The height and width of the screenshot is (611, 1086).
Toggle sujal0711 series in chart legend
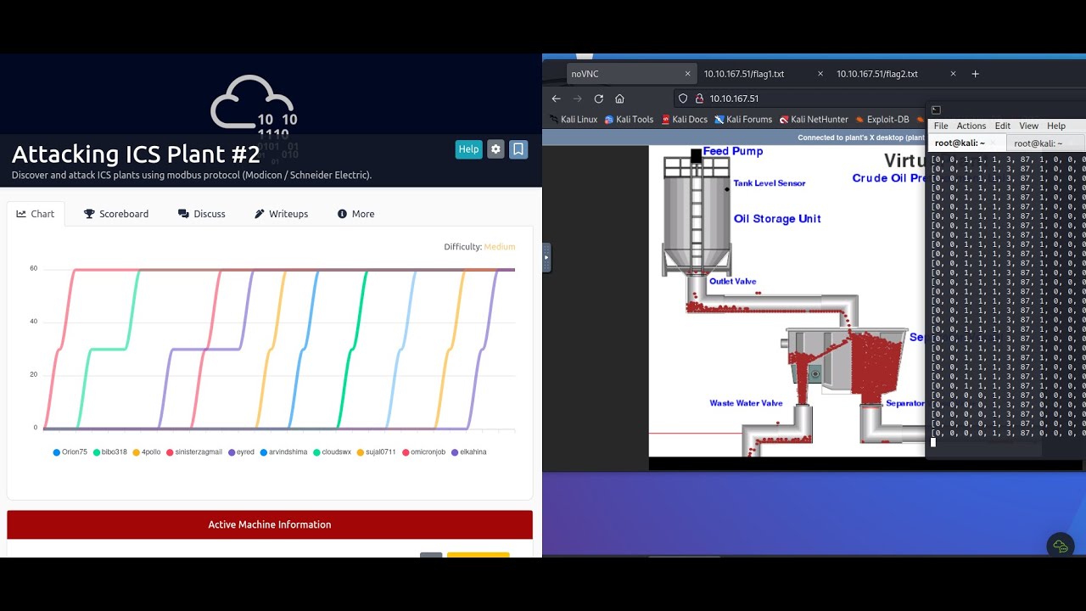pyautogui.click(x=376, y=452)
